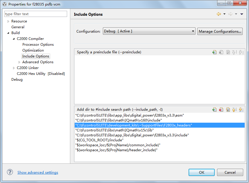This screenshot has width=249, height=183.
Task: Select the IQmath v160 include path entry
Action: pyautogui.click(x=118, y=120)
